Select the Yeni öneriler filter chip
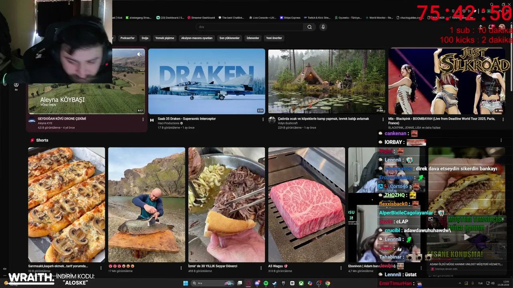Image resolution: width=513 pixels, height=288 pixels. (x=274, y=38)
